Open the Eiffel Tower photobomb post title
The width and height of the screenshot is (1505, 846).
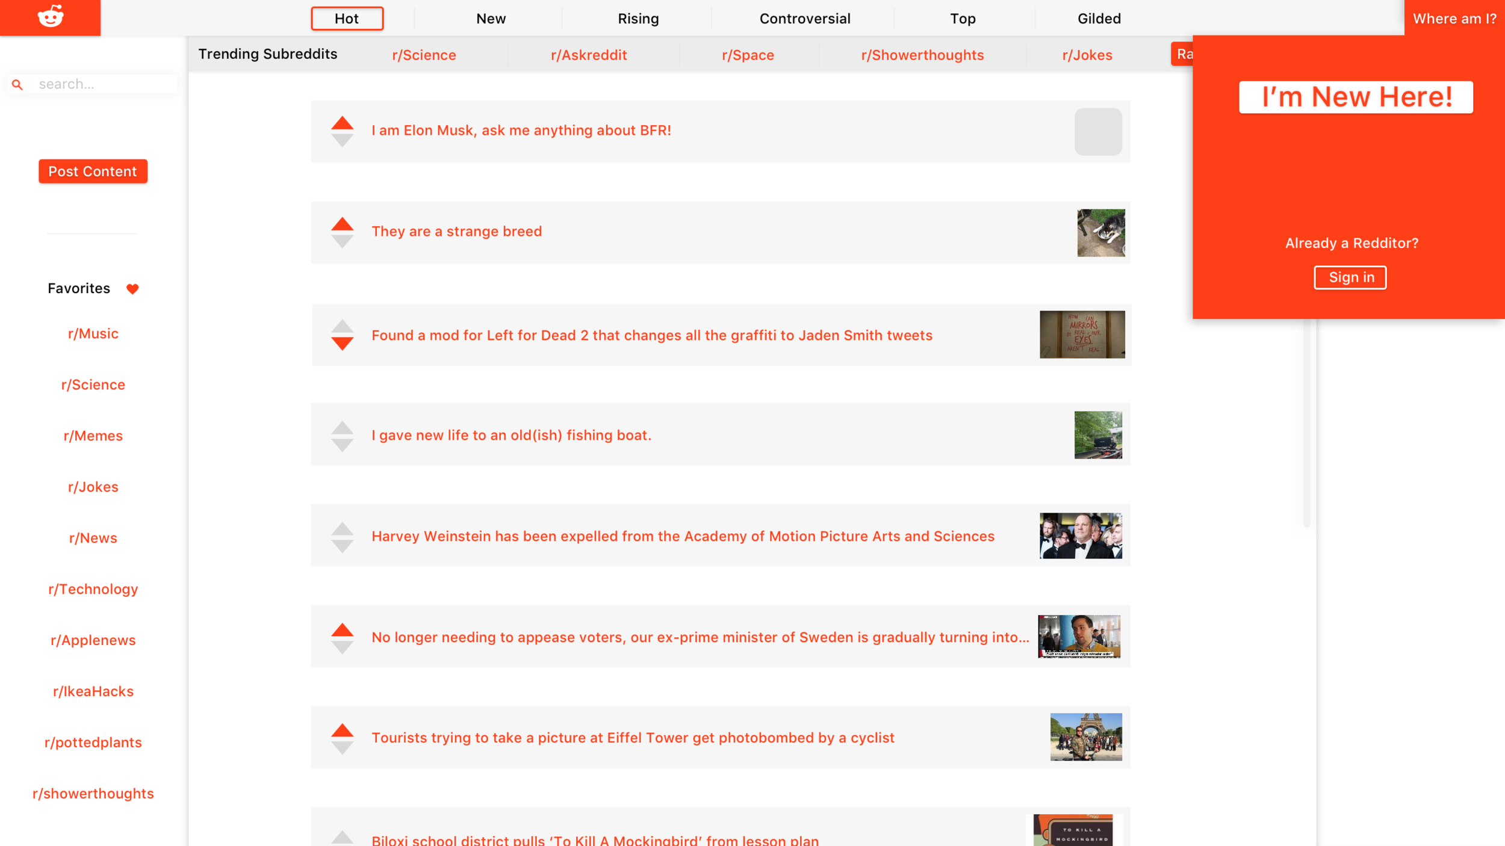[633, 738]
